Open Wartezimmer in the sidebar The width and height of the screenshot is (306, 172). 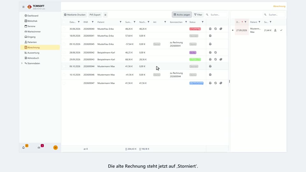(40, 32)
